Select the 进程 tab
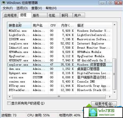 pyautogui.click(x=25, y=15)
